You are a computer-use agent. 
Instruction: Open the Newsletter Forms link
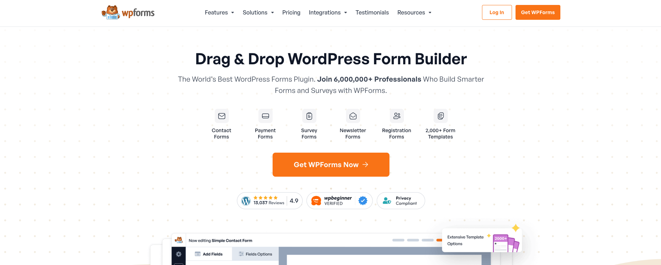pos(353,134)
